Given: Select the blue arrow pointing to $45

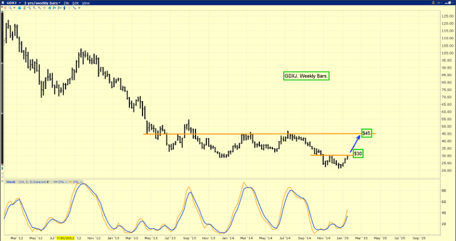Looking at the screenshot, I should (x=356, y=142).
